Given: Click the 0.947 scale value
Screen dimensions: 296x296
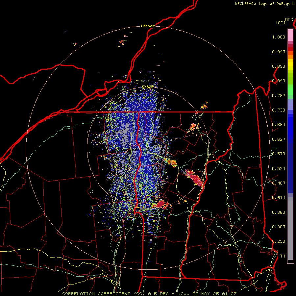Looking at the screenshot, I should point(279,52).
